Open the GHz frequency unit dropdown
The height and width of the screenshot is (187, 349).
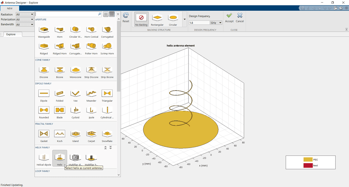216,23
